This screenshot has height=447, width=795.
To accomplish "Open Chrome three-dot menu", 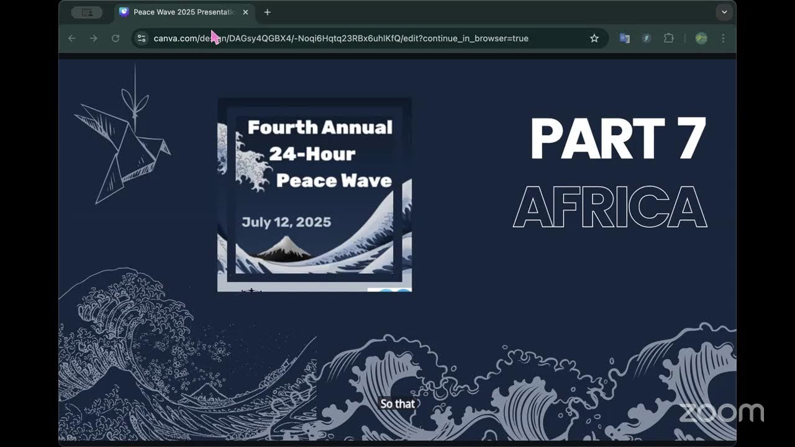I will tap(723, 38).
